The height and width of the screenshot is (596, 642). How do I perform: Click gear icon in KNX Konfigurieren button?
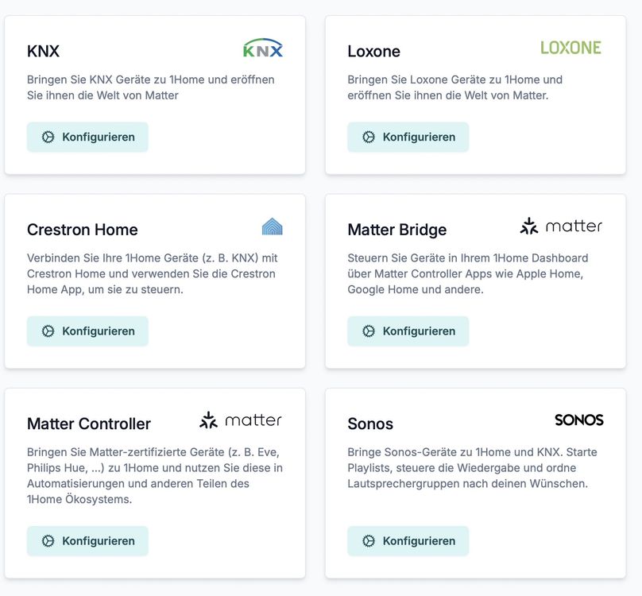[48, 137]
